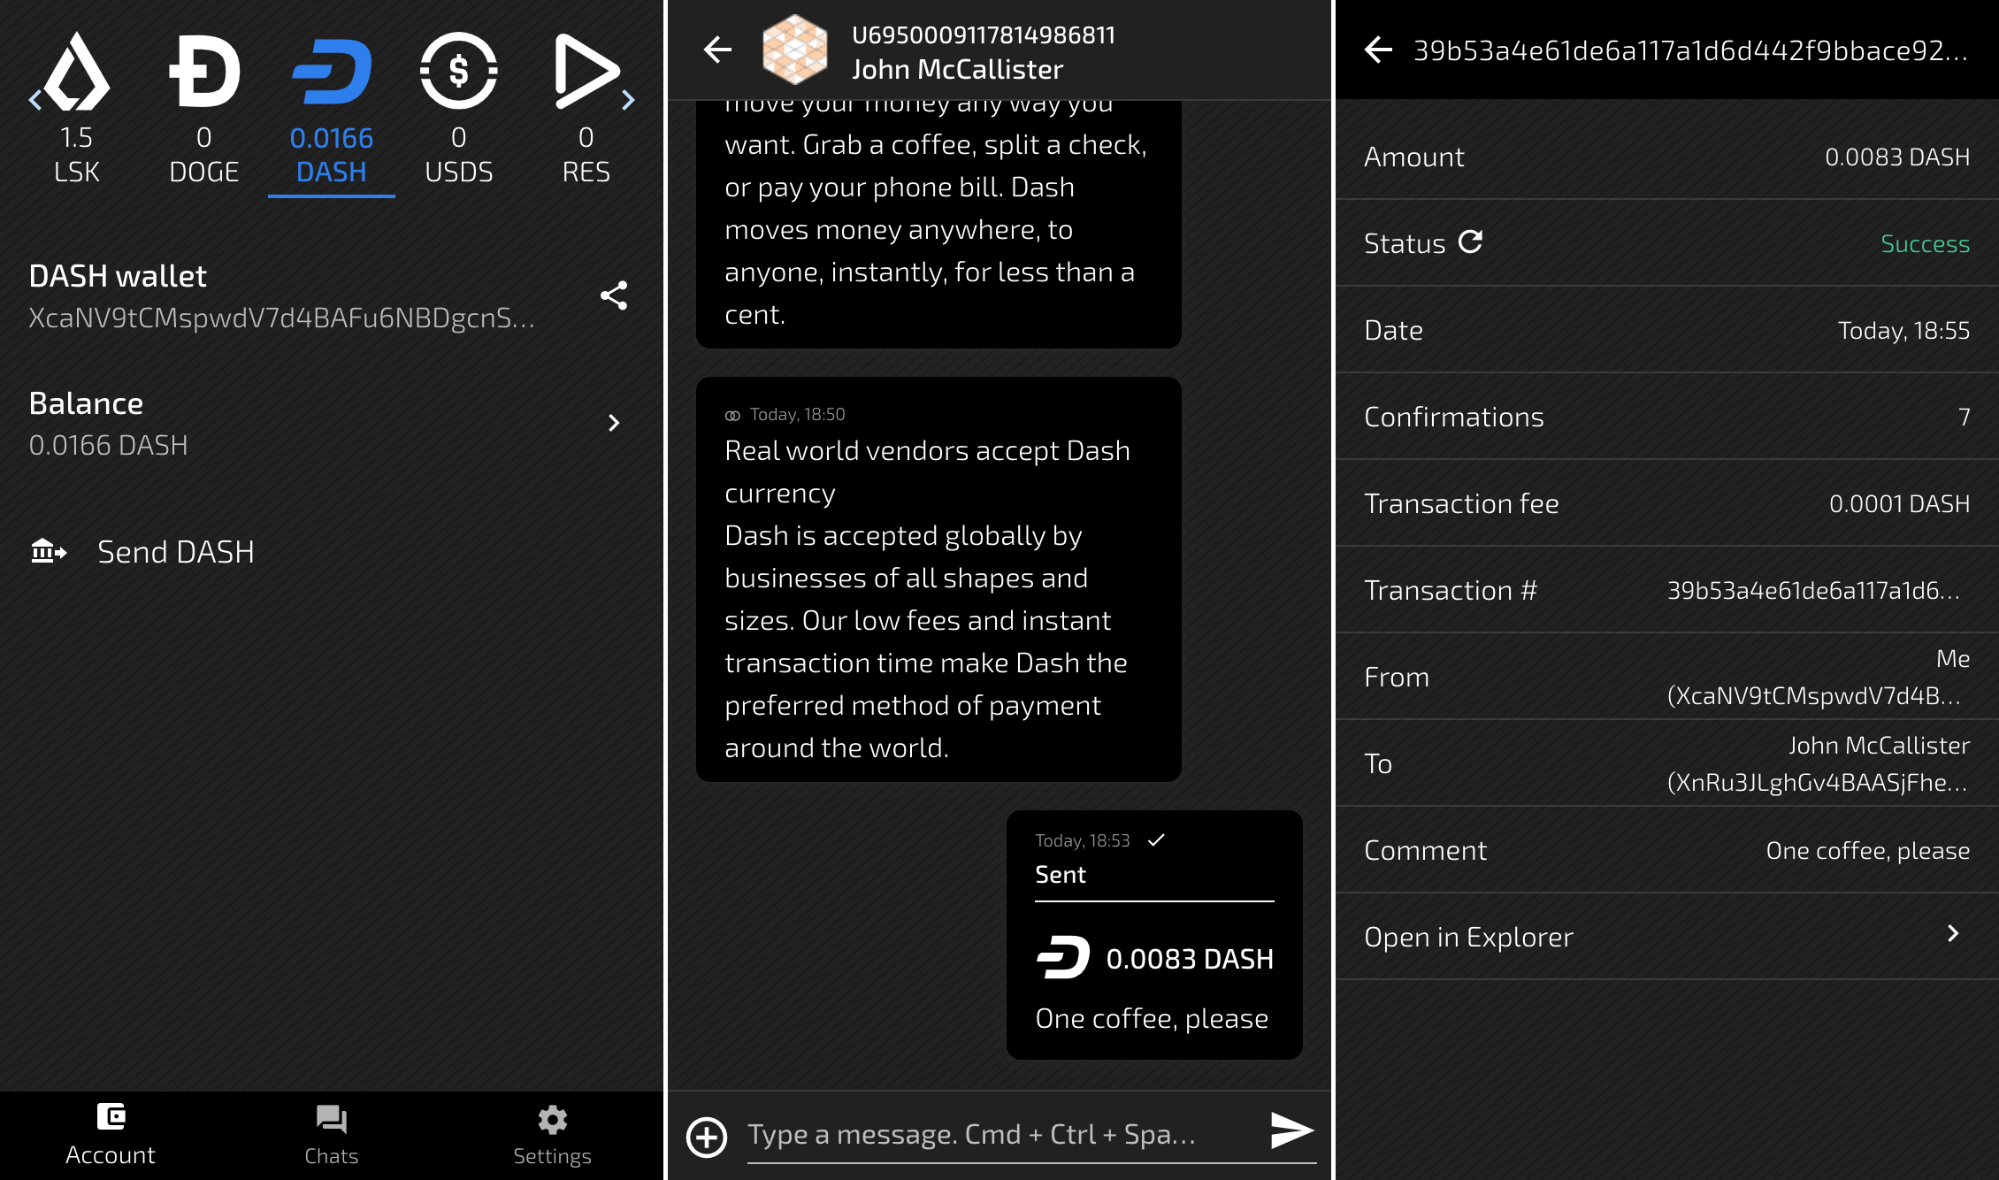Click the Transaction fee 0.0001 DASH value
Viewport: 1999px width, 1180px height.
click(x=1899, y=504)
